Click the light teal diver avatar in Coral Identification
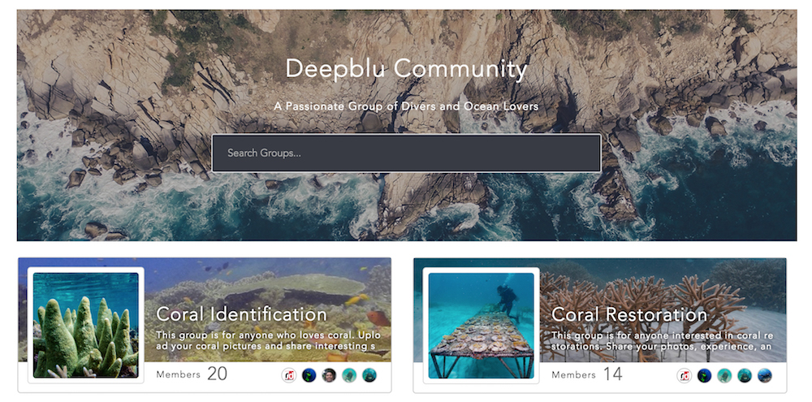The height and width of the screenshot is (402, 812). click(349, 375)
